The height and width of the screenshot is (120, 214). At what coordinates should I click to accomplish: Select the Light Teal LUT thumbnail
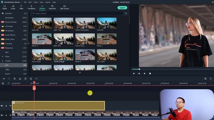click(63, 23)
